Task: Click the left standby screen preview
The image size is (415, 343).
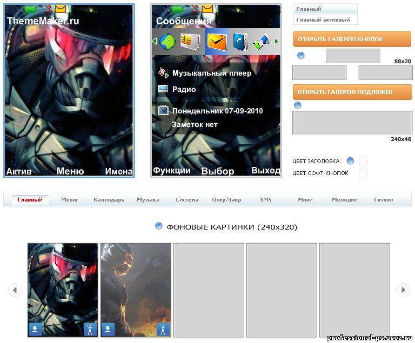Action: point(69,91)
